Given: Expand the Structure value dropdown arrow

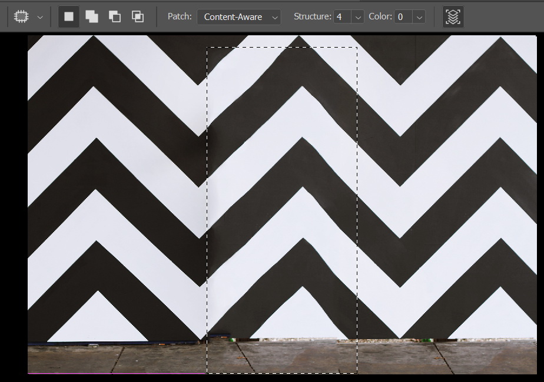Looking at the screenshot, I should 358,17.
